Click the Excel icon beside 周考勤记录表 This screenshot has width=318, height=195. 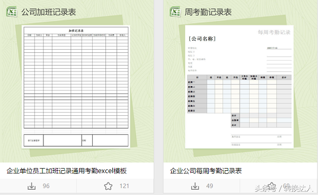(175, 12)
